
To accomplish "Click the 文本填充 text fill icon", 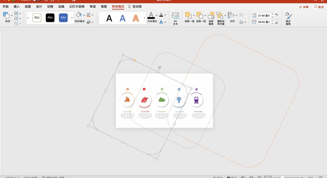I will 151,15.
